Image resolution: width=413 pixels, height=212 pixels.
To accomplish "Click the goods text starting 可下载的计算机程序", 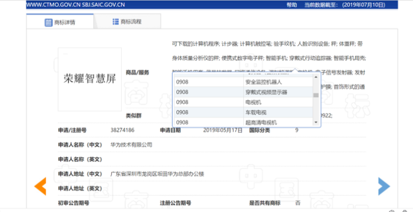I will [267, 44].
